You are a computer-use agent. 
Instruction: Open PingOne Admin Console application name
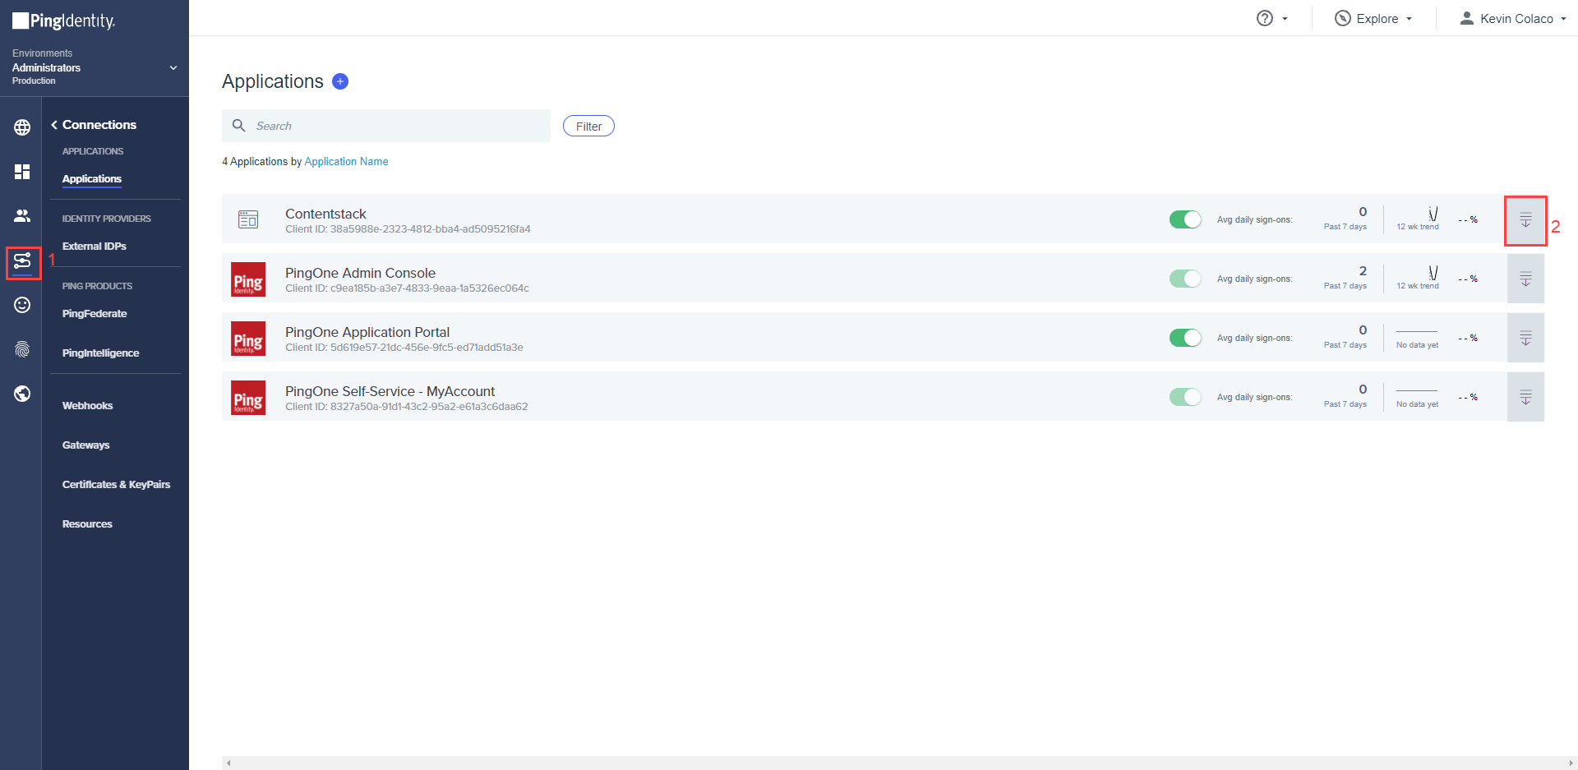(x=360, y=273)
